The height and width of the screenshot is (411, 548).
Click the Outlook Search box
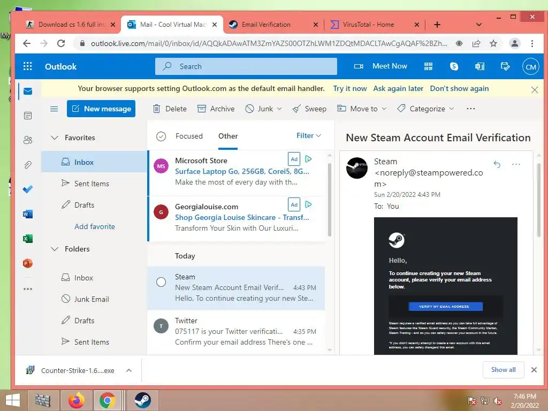point(246,66)
